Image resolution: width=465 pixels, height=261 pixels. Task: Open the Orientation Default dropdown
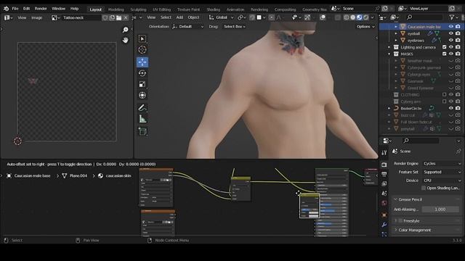click(x=187, y=27)
